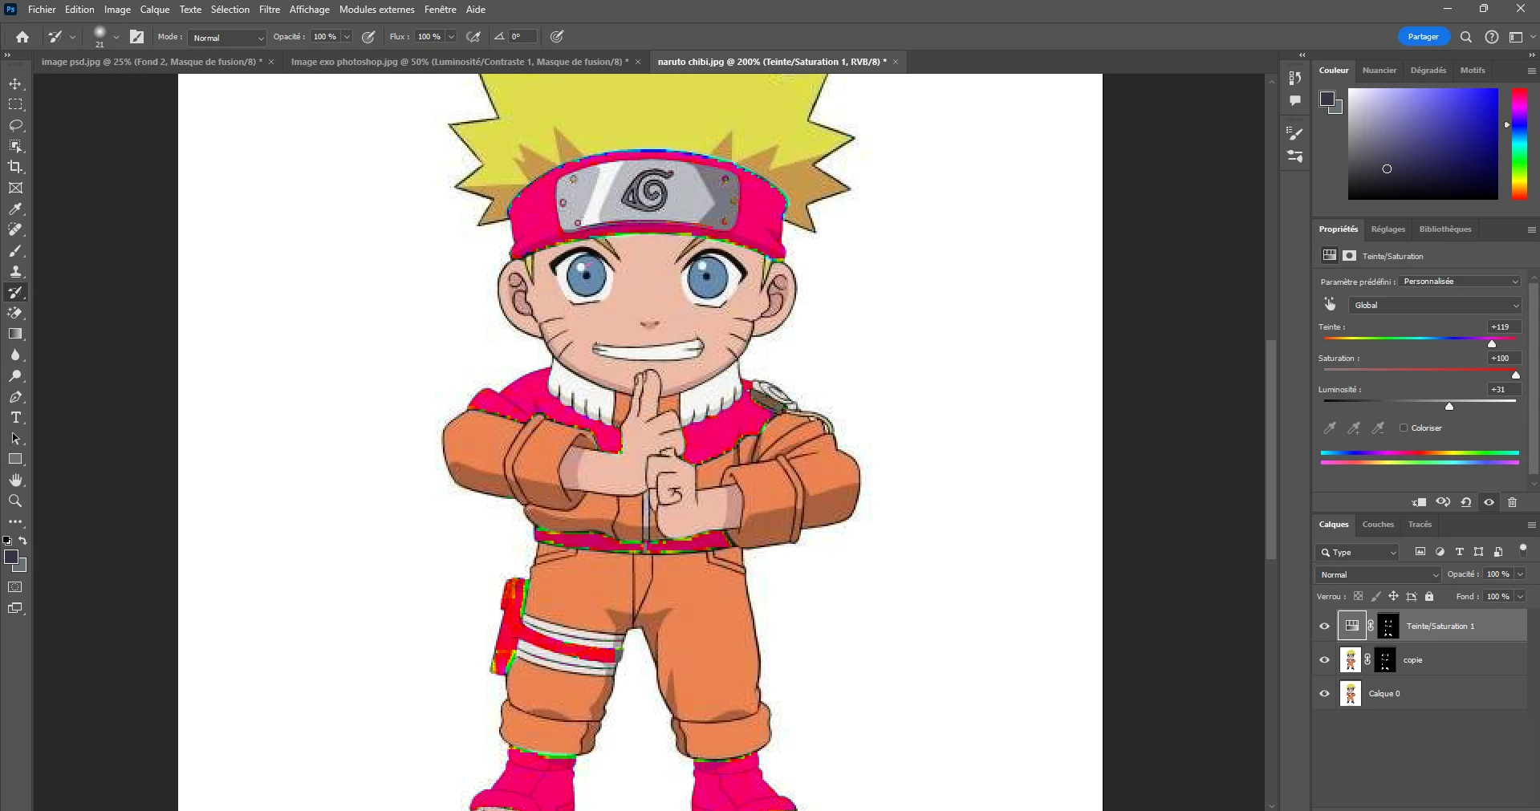Toggle lock all layer attributes

(1429, 596)
